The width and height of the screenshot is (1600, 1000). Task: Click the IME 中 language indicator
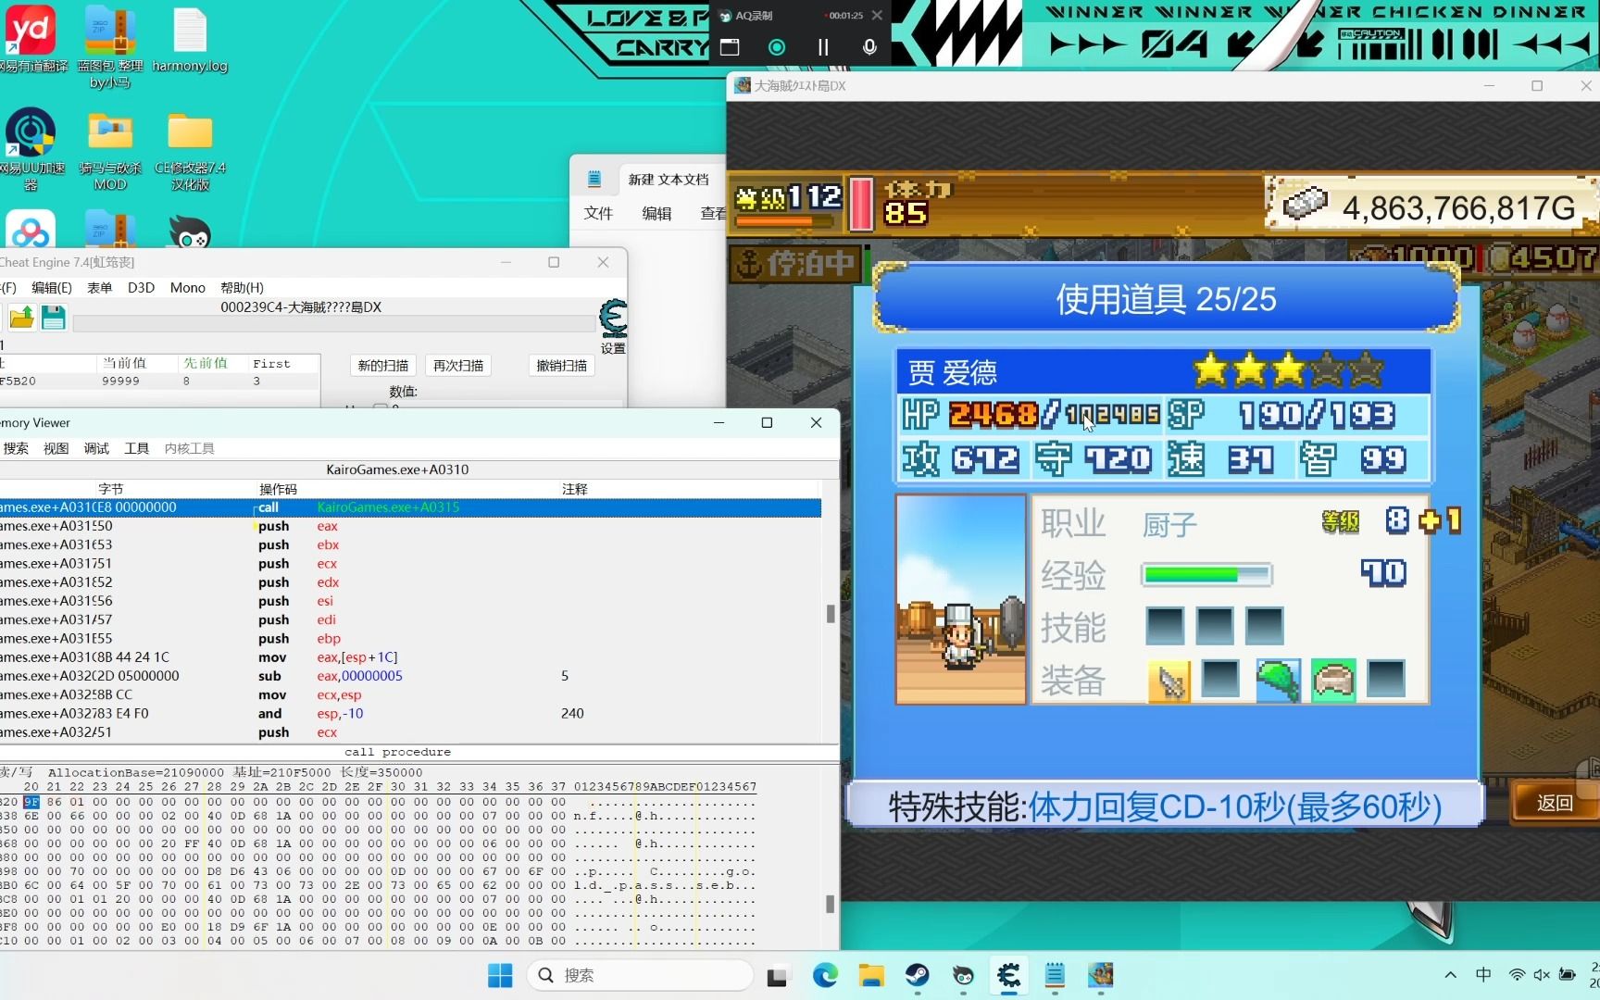[x=1483, y=975]
